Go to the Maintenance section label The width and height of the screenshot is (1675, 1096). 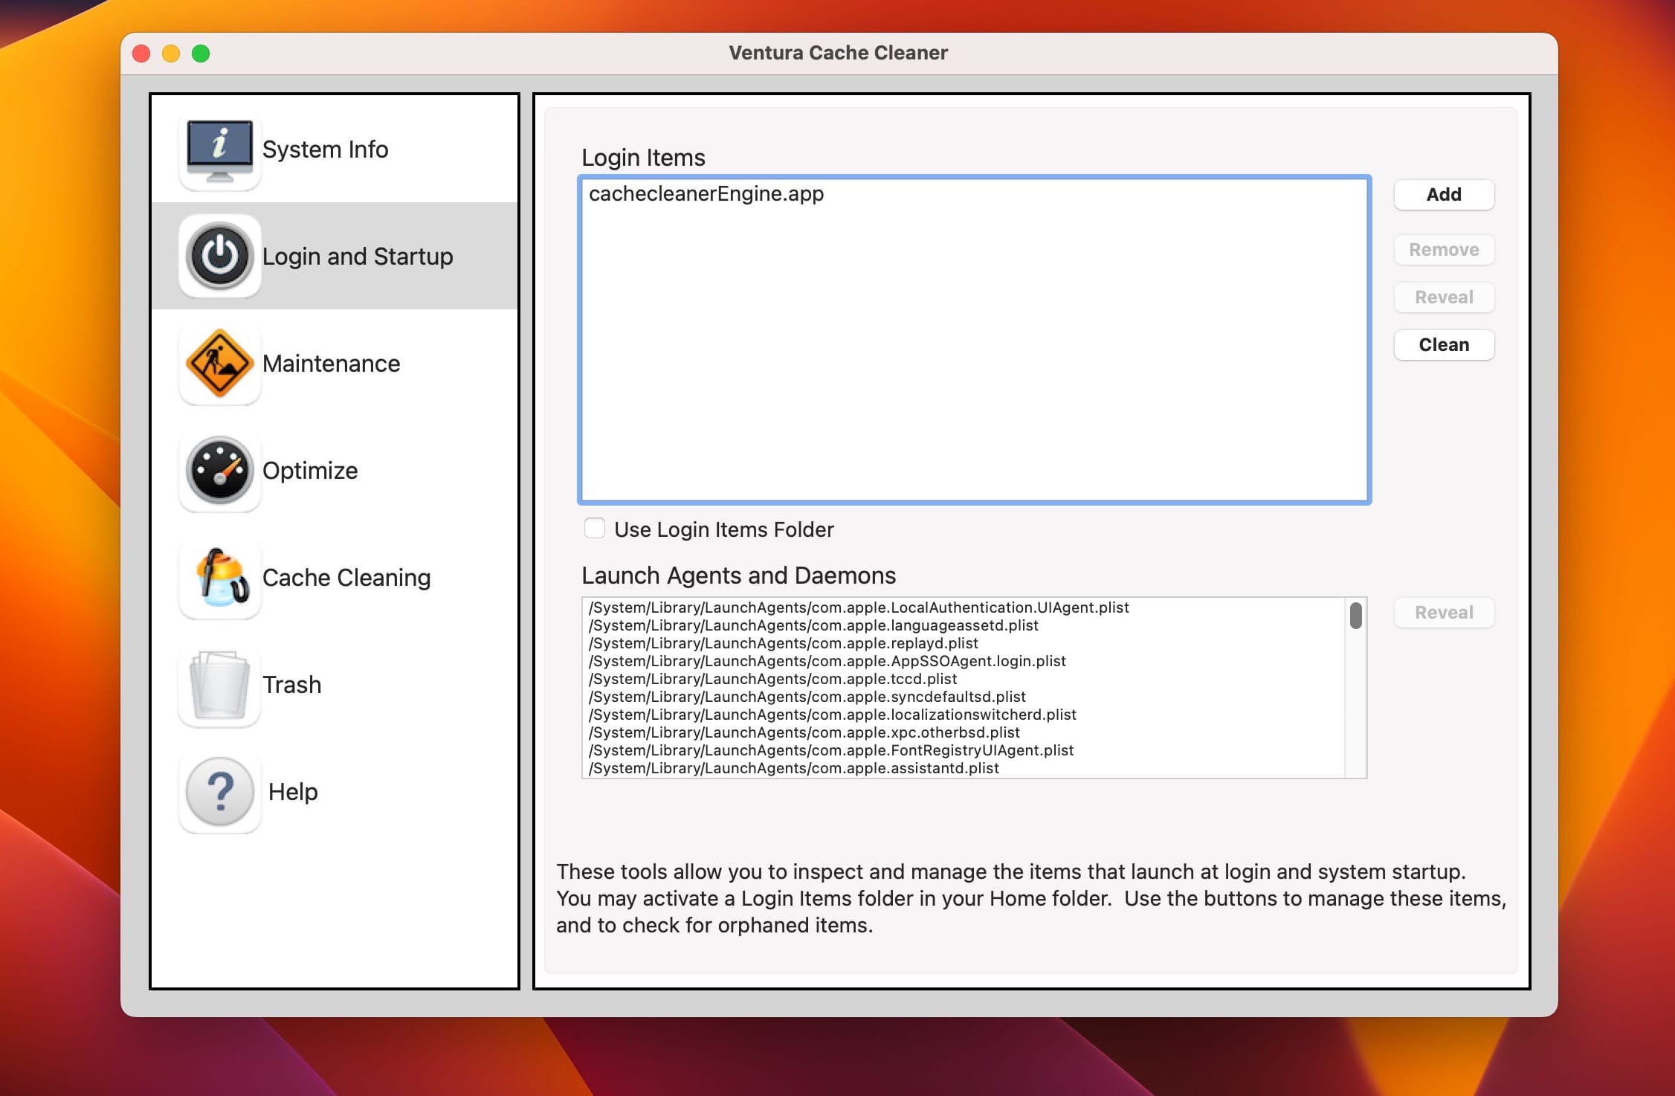[331, 364]
